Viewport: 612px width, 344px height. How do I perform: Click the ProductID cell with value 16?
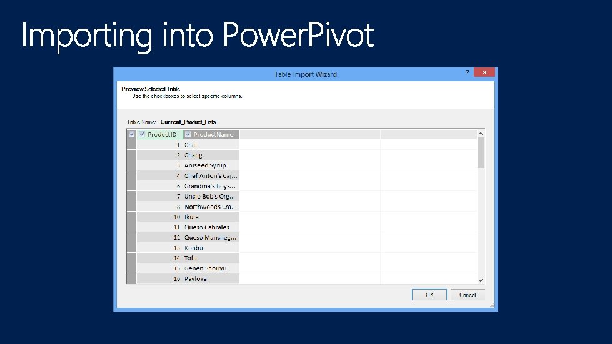point(159,278)
